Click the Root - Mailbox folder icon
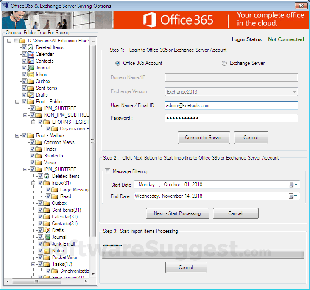This screenshot has width=310, height=290. coord(30,135)
